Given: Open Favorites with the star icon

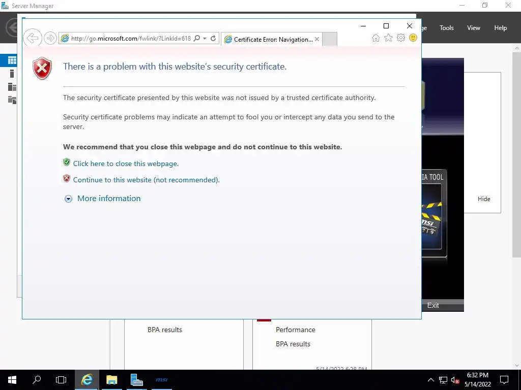Looking at the screenshot, I should coord(388,38).
